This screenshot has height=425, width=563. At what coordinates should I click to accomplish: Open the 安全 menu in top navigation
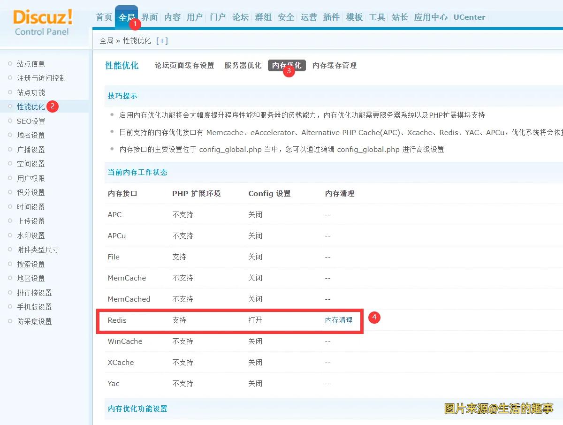(x=286, y=17)
